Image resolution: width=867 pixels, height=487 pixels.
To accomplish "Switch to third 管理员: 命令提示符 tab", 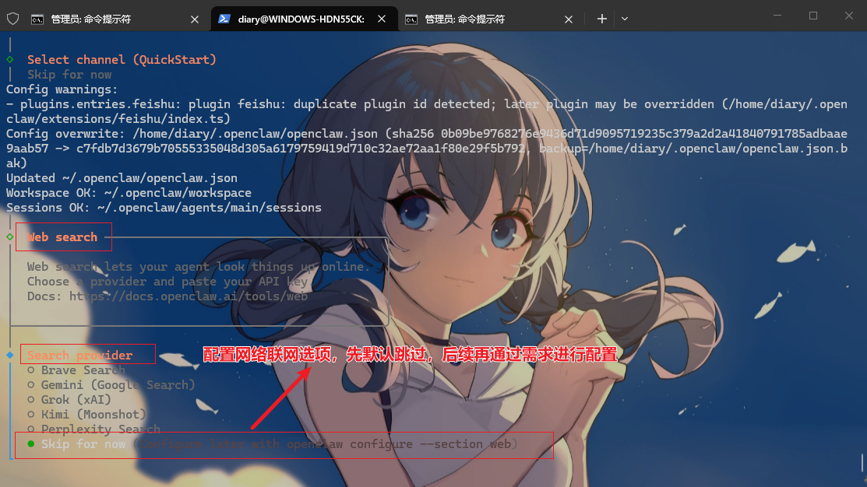I will 488,19.
